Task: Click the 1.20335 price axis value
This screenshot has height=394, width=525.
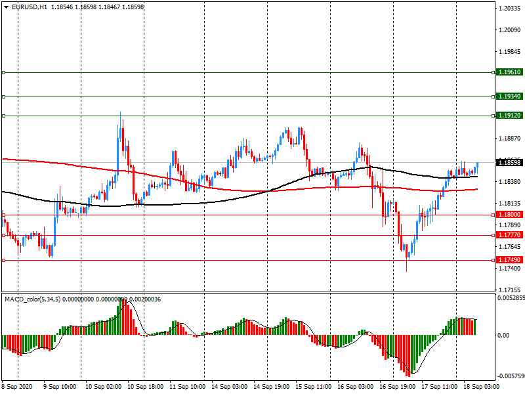Action: click(x=510, y=9)
